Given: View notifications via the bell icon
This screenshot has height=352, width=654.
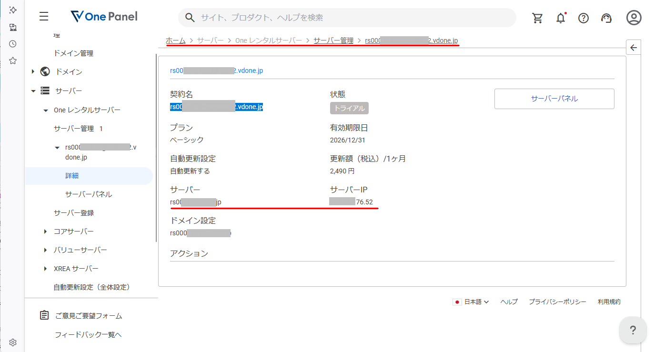Looking at the screenshot, I should [561, 18].
